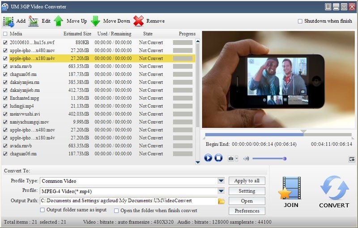Image resolution: width=358 pixels, height=228 pixels.
Task: Browse output path with folder icon
Action: pyautogui.click(x=221, y=201)
